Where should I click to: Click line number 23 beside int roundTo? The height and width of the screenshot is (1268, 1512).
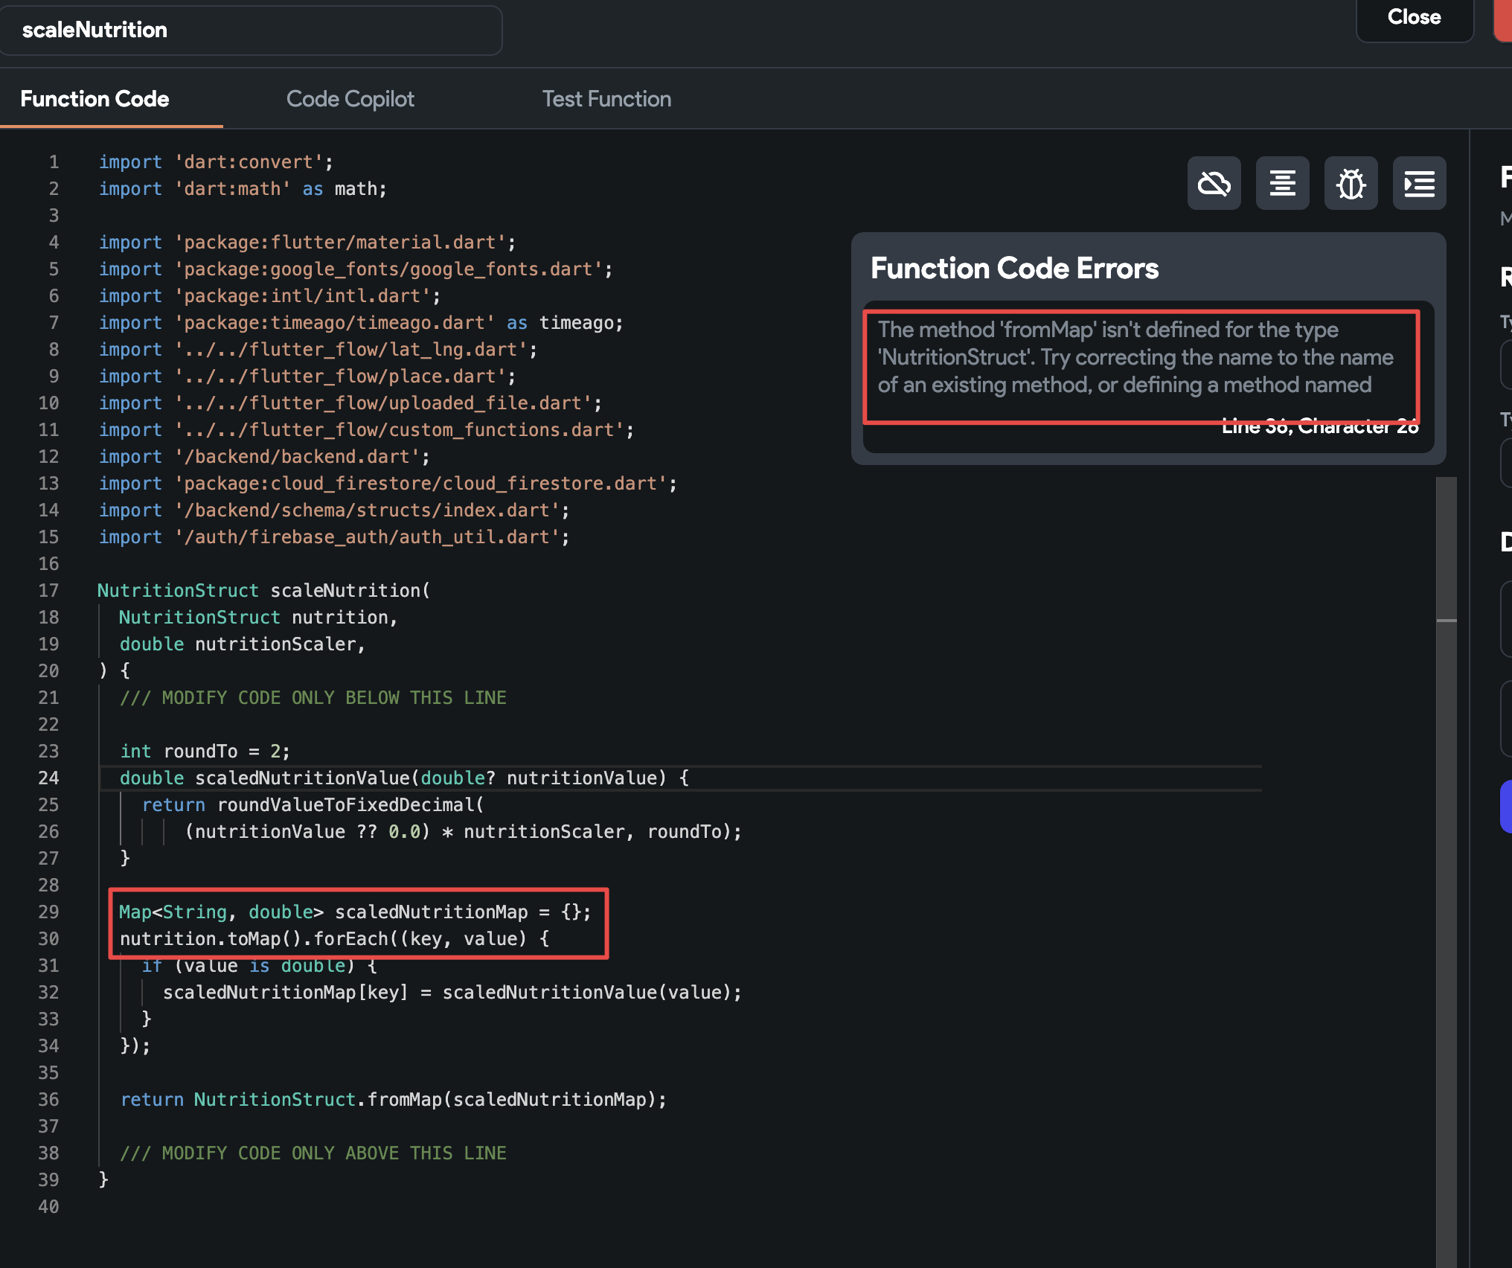coord(49,751)
